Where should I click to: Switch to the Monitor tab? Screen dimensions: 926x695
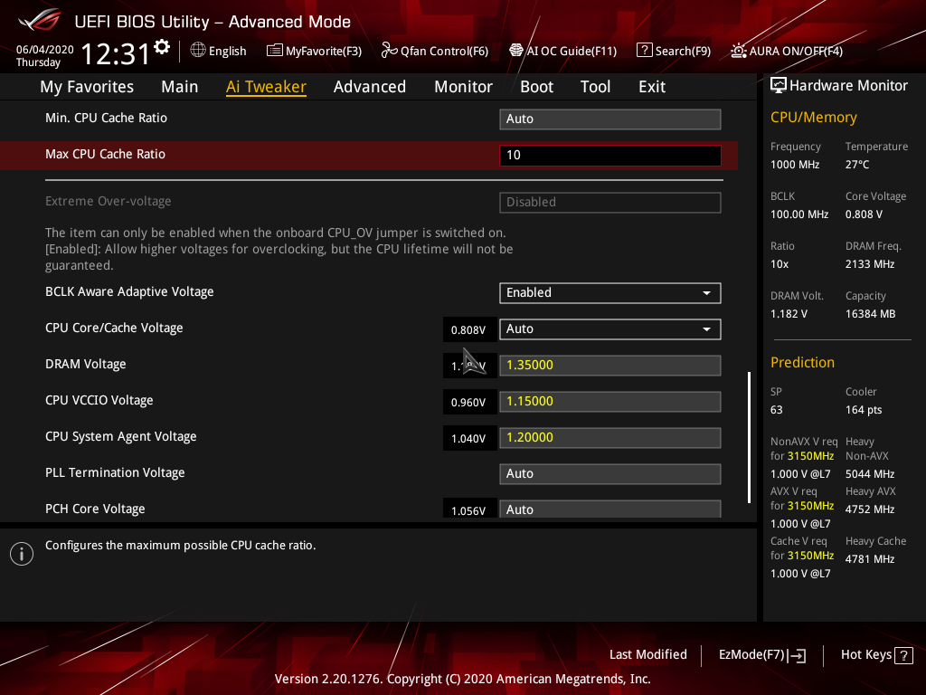click(x=463, y=86)
